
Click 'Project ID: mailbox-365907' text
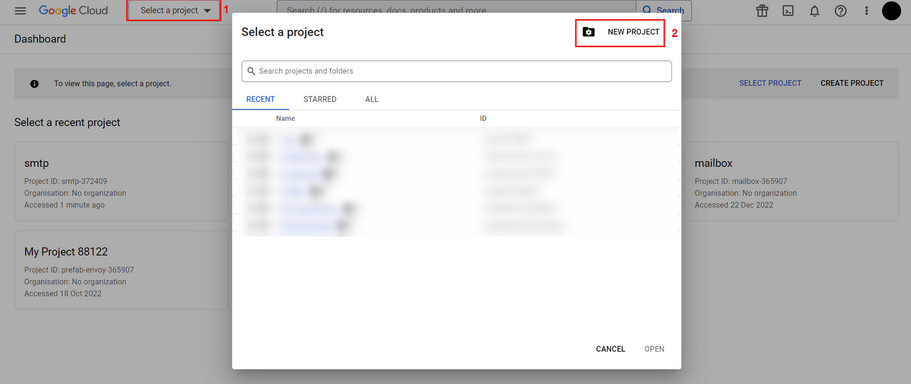pyautogui.click(x=741, y=181)
